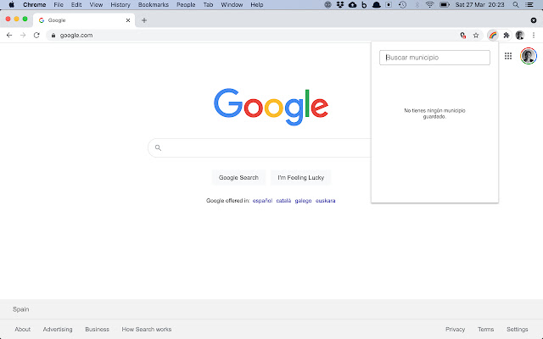Open the Settings footer link
543x339 pixels.
click(518, 330)
